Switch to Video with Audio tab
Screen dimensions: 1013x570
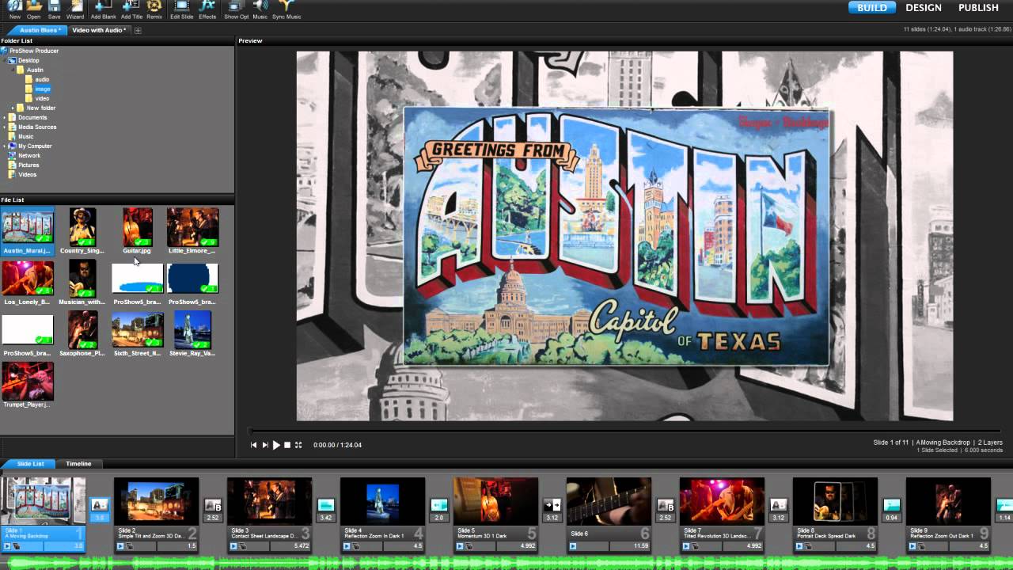(99, 30)
